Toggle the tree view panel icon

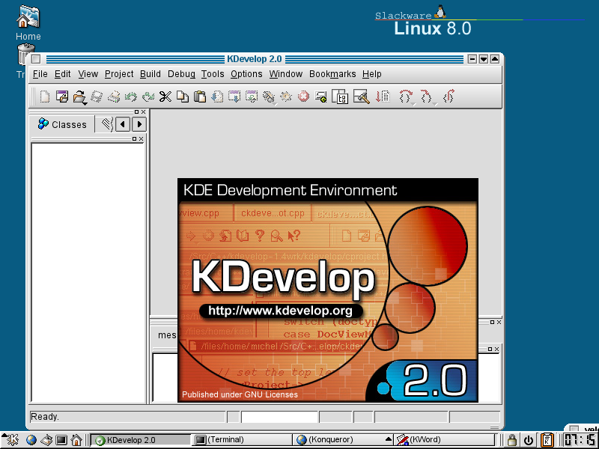(340, 97)
